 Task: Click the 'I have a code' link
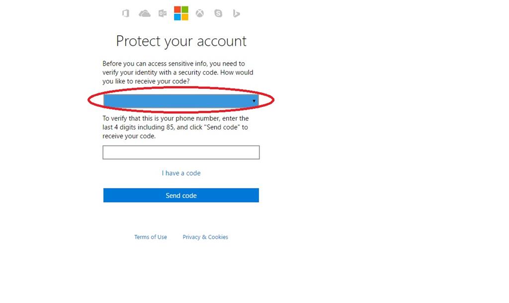(181, 173)
